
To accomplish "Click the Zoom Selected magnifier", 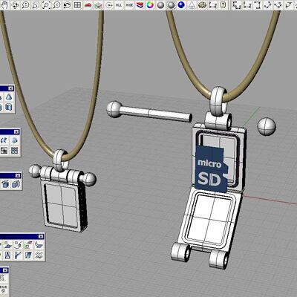I will tap(56, 4).
